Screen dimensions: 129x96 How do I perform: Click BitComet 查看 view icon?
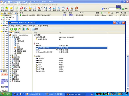pyautogui.click(x=30, y=9)
